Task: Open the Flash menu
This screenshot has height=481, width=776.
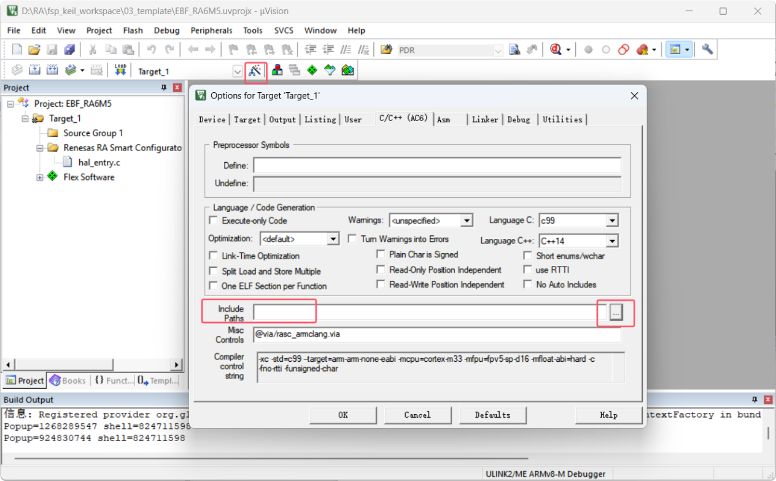Action: pos(133,30)
